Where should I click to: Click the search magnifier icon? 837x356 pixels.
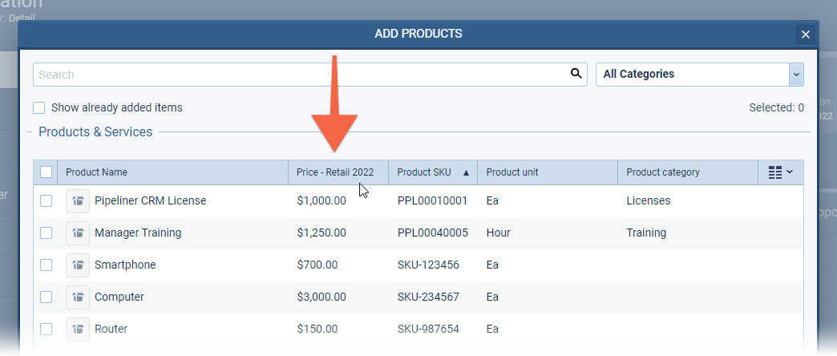click(576, 74)
